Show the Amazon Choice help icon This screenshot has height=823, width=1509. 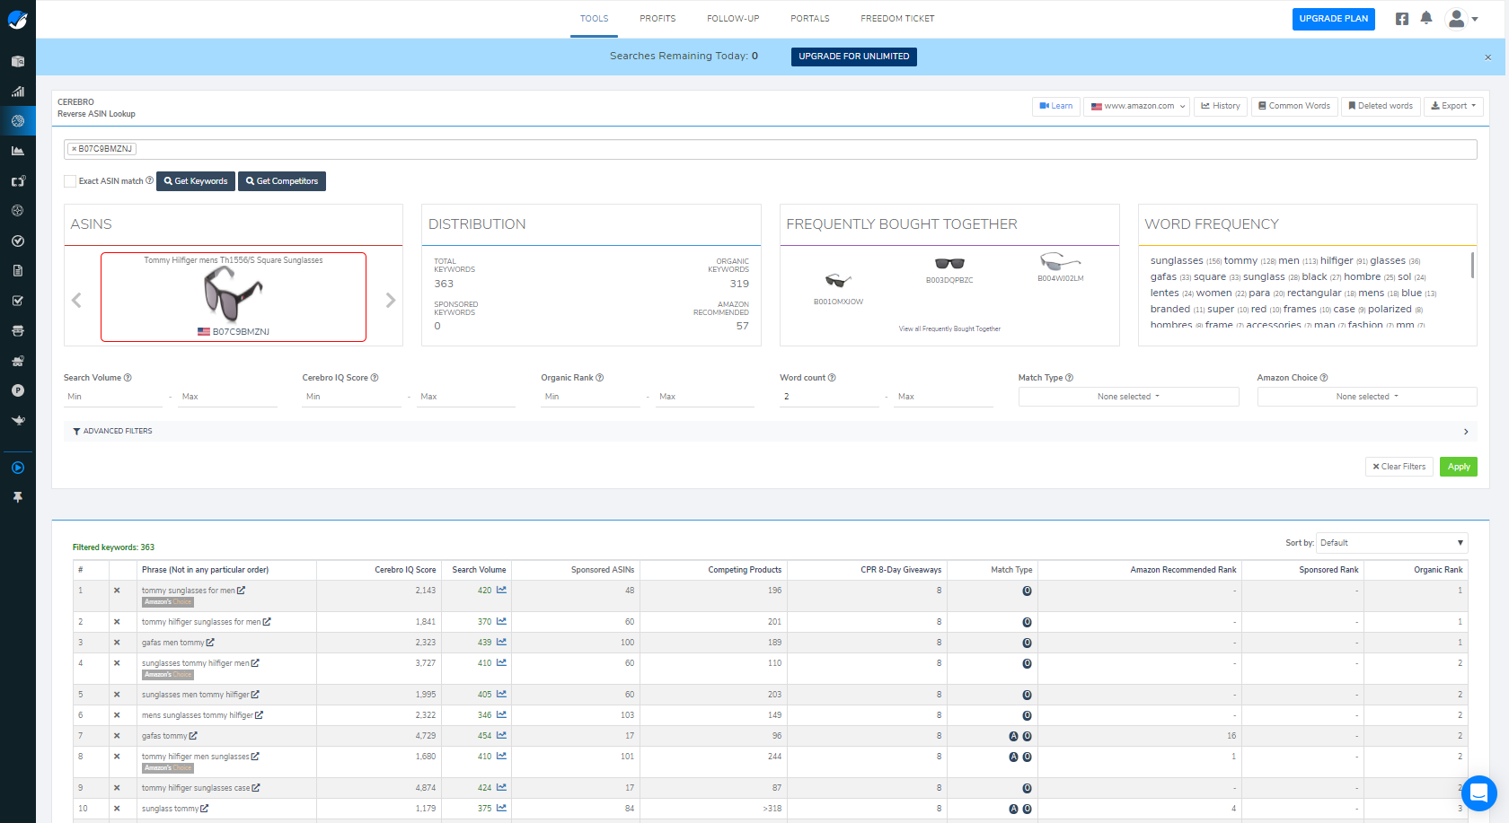pos(1324,378)
